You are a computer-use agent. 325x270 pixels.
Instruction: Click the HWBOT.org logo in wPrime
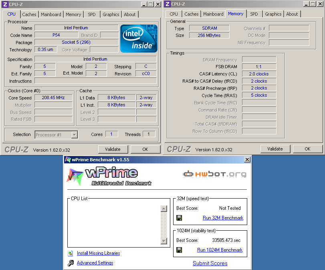214,174
